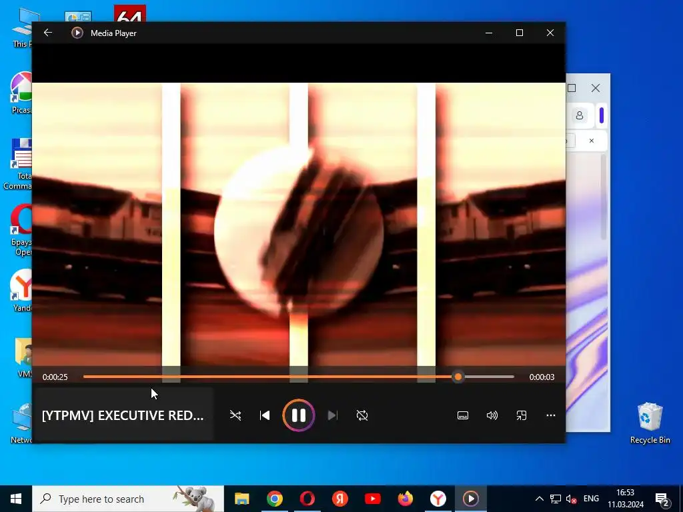Show hidden tray icons chevron
Viewport: 683px width, 512px height.
pos(539,499)
